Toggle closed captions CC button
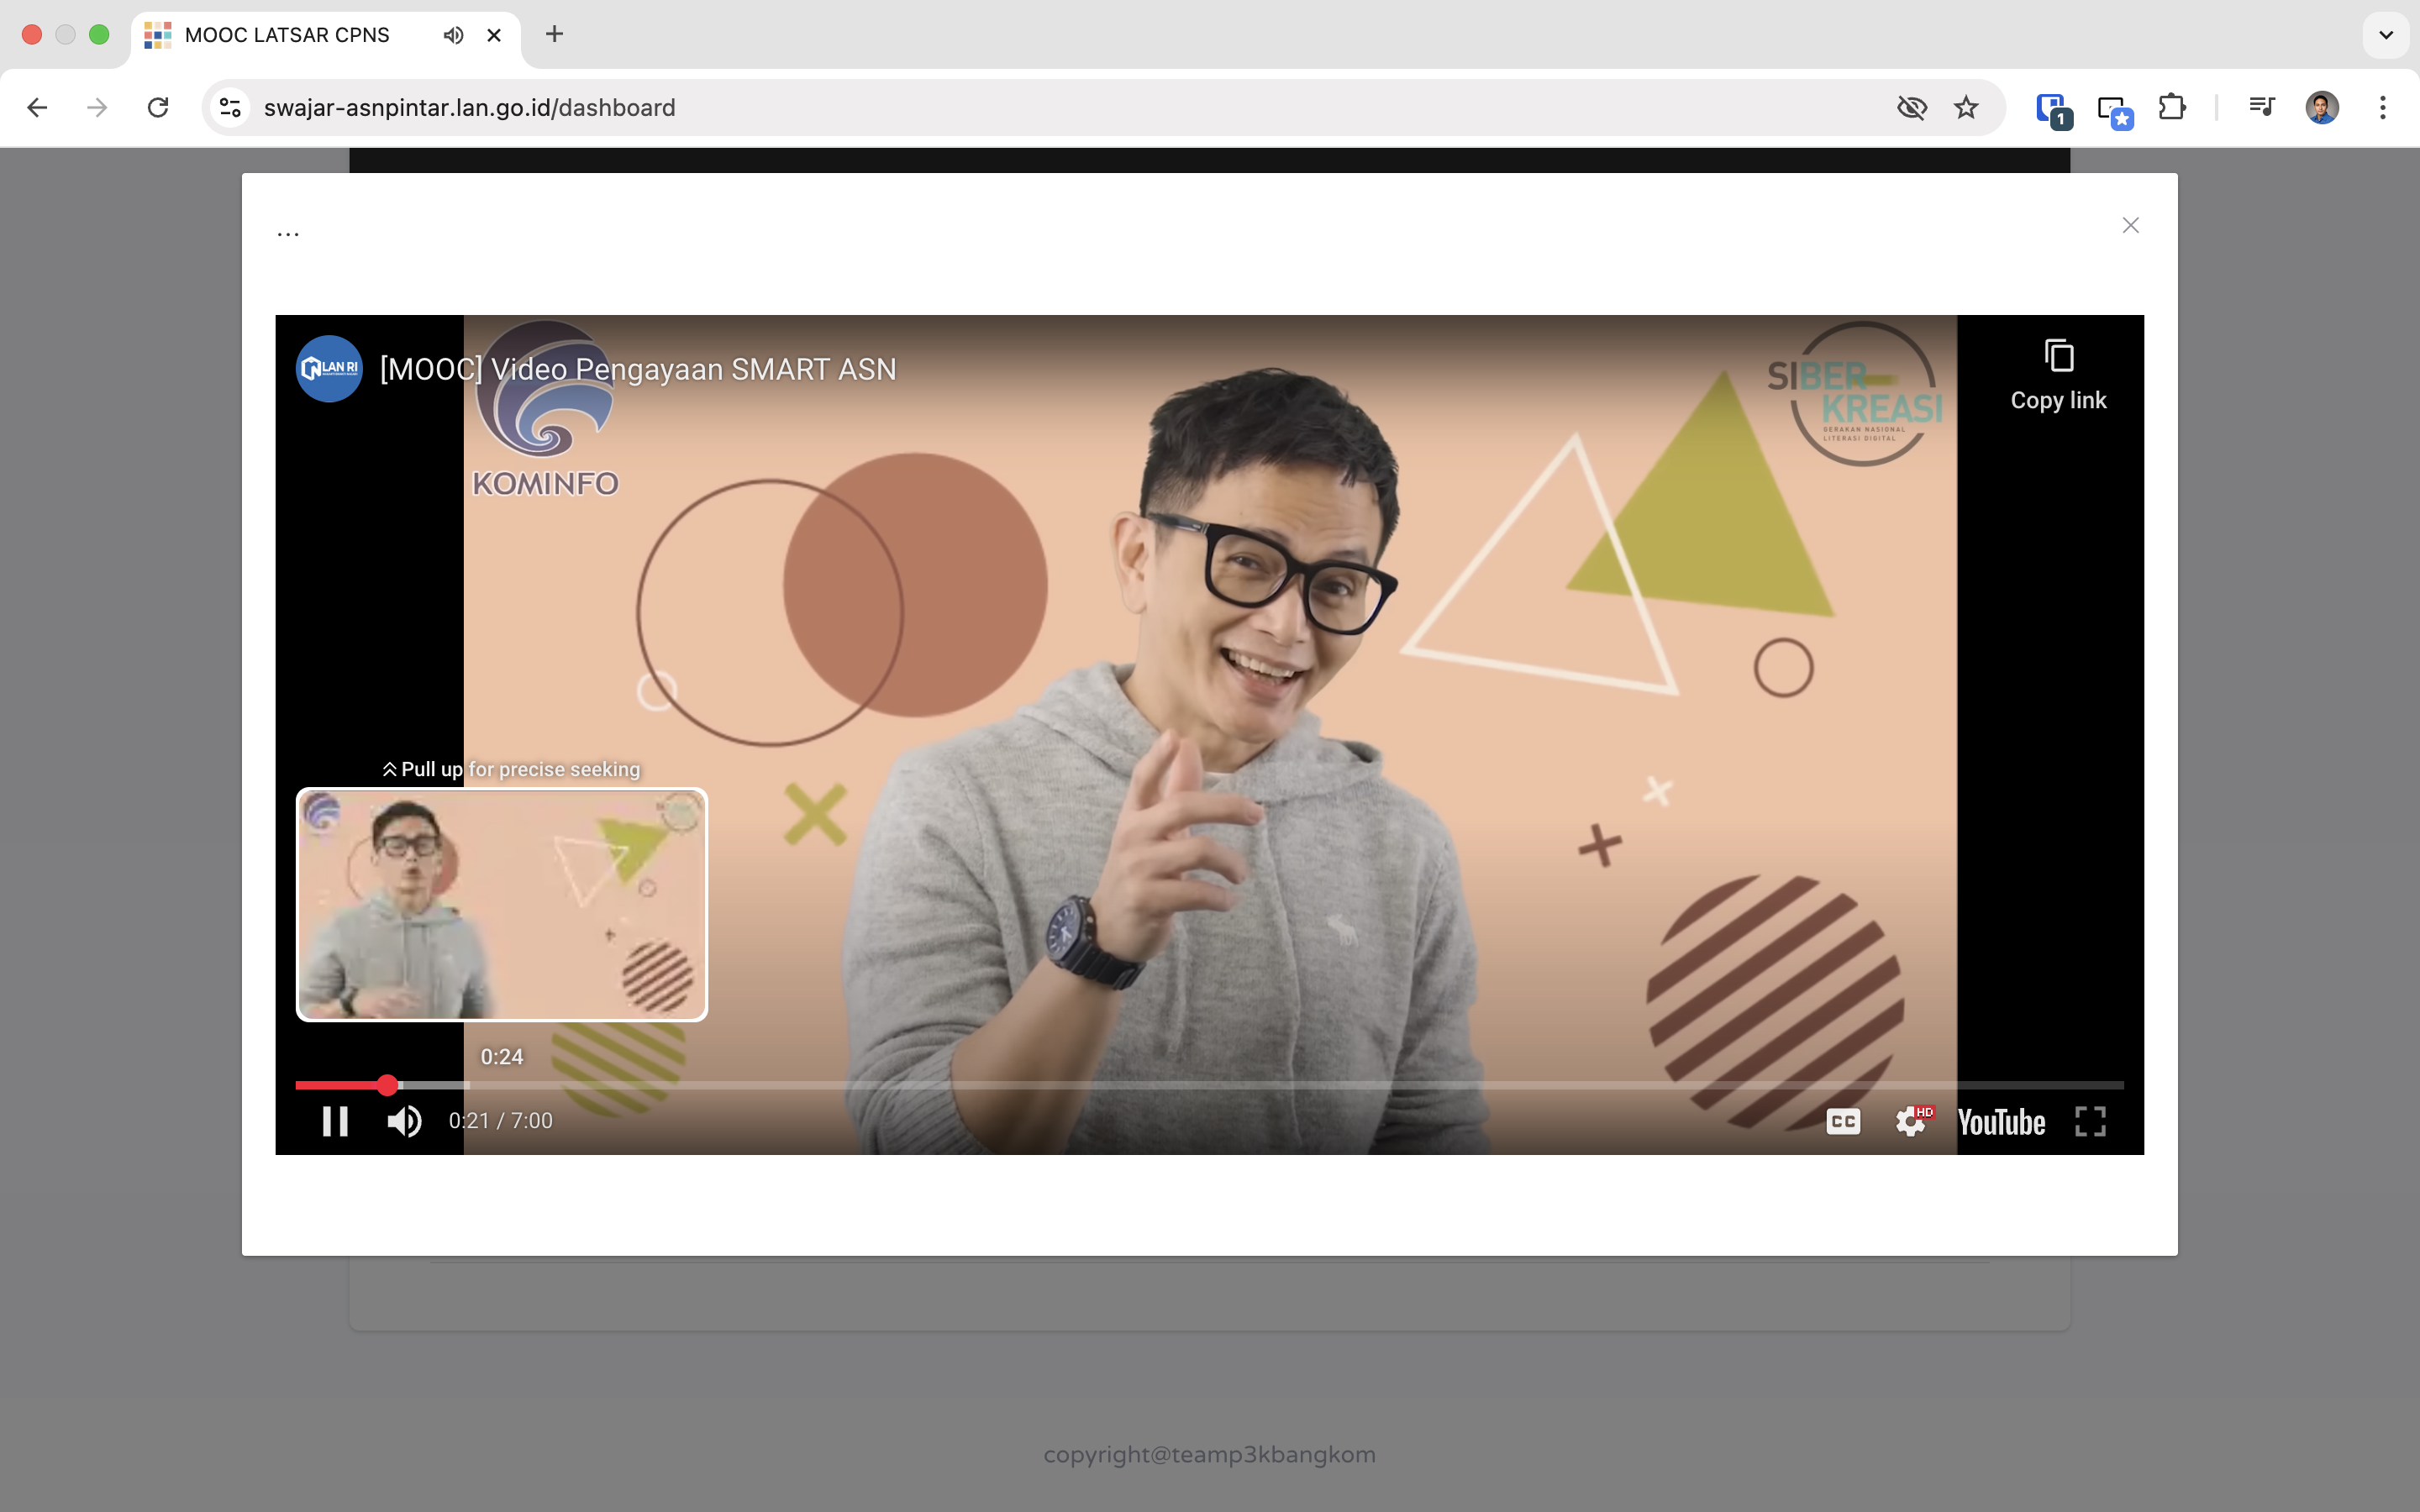The width and height of the screenshot is (2420, 1512). pyautogui.click(x=1842, y=1121)
